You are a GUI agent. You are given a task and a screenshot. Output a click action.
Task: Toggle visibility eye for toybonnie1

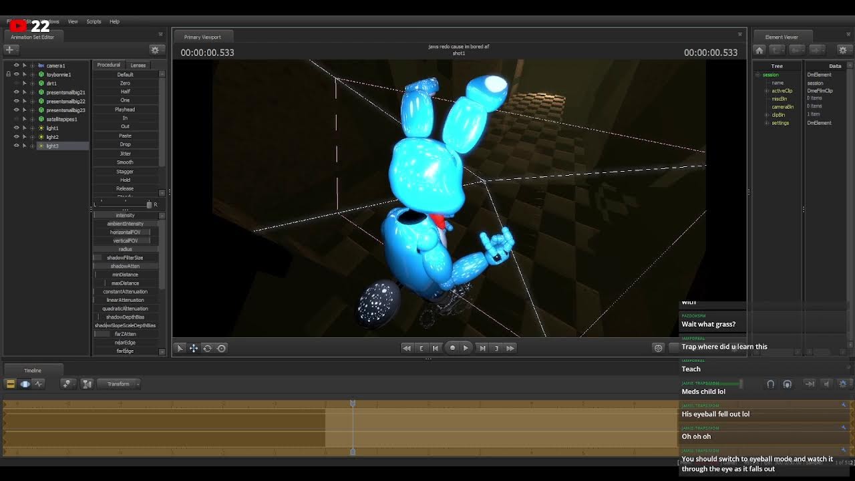(17, 74)
